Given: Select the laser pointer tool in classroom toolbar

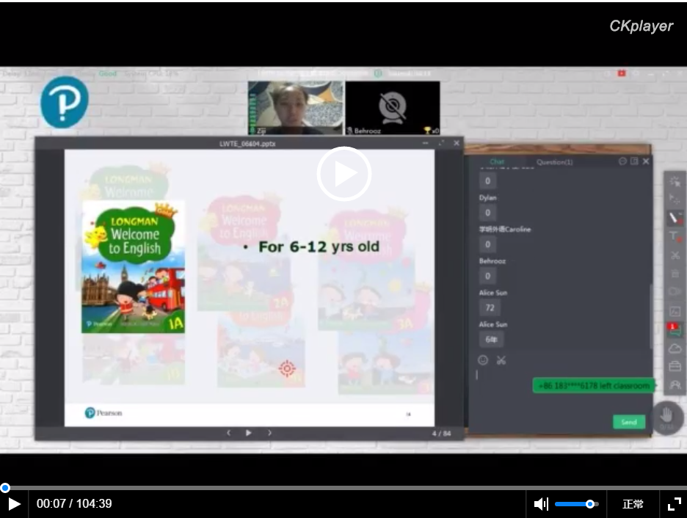Looking at the screenshot, I should click(x=675, y=180).
